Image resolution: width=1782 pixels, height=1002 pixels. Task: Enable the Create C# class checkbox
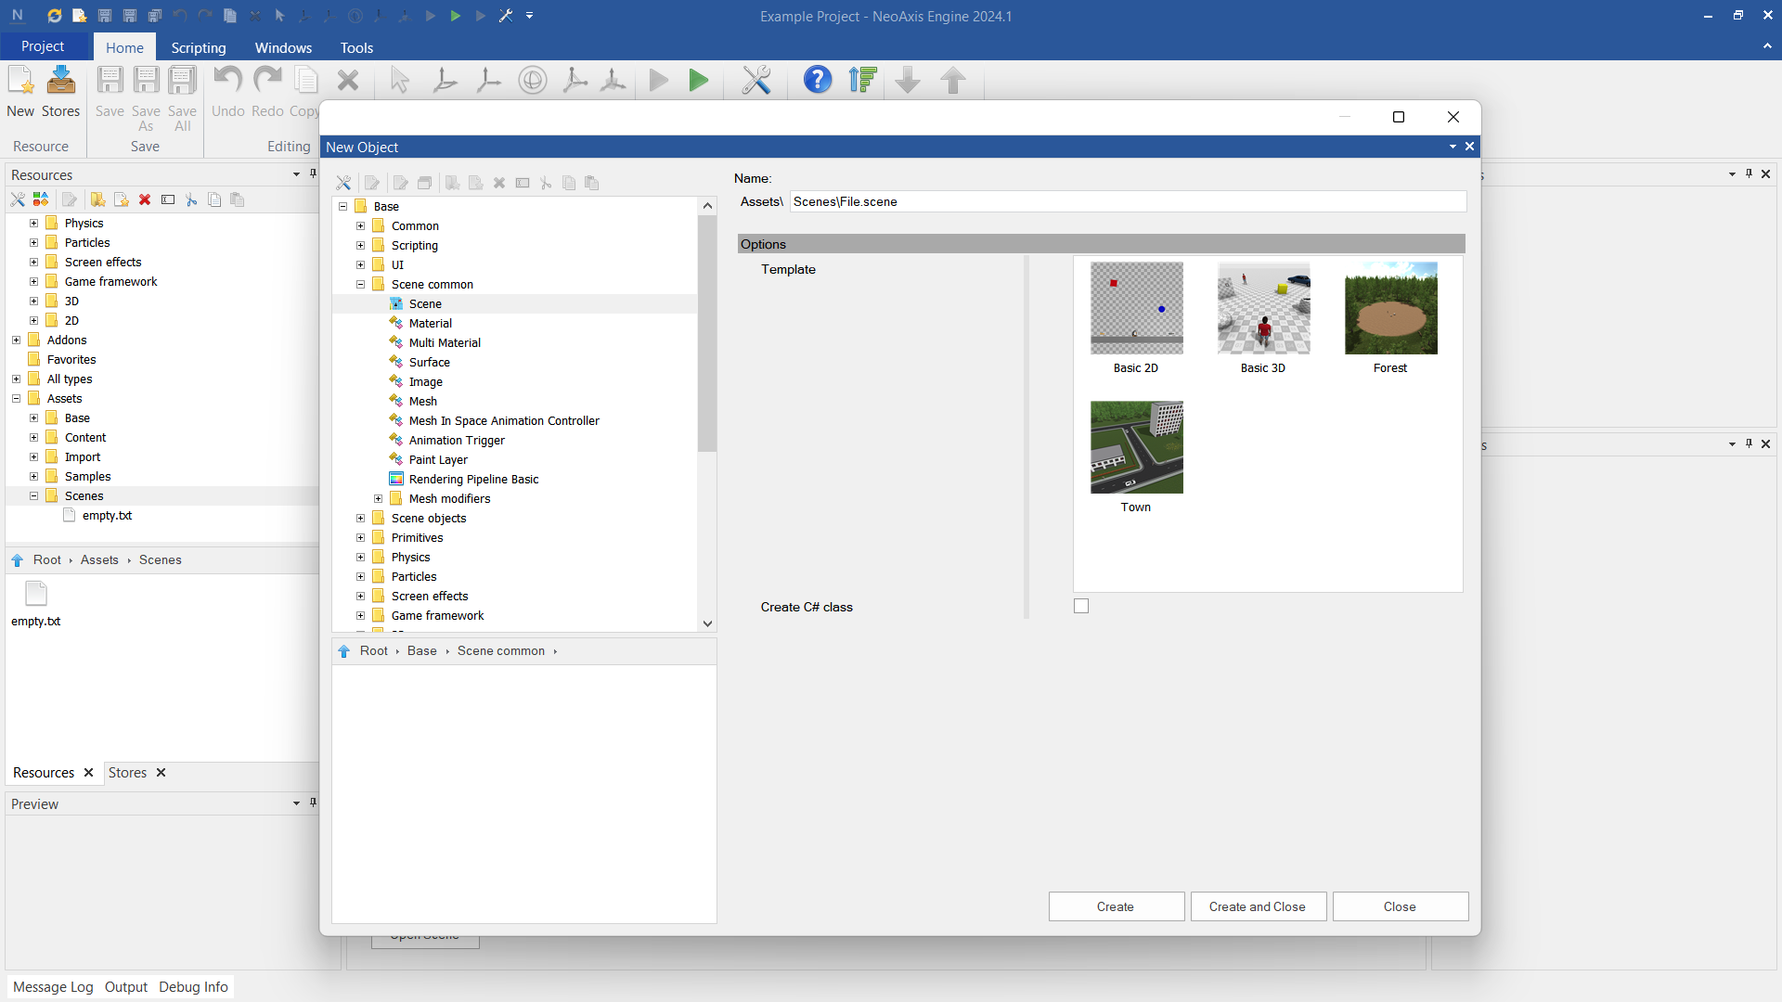point(1081,607)
